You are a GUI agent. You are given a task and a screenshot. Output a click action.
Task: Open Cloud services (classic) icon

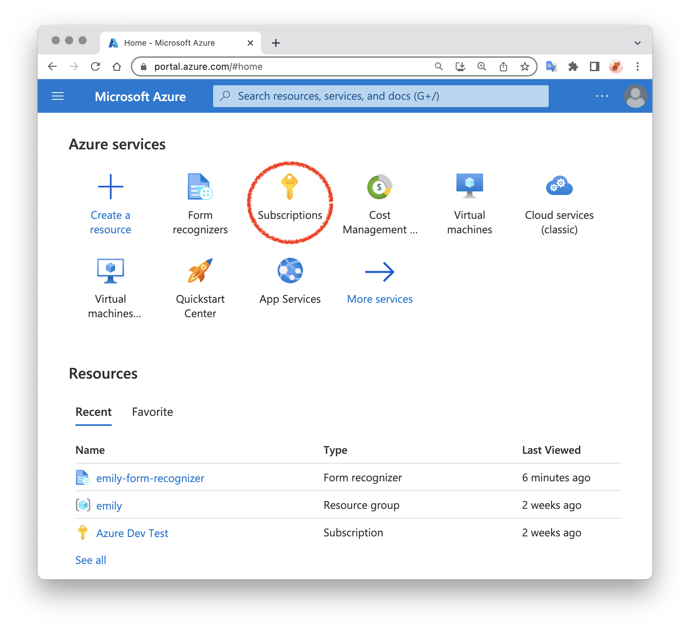coord(559,186)
